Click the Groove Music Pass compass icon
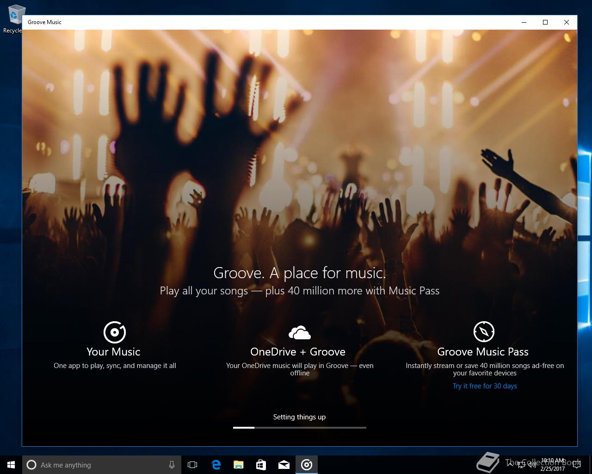Viewport: 592px width, 474px height. [484, 331]
